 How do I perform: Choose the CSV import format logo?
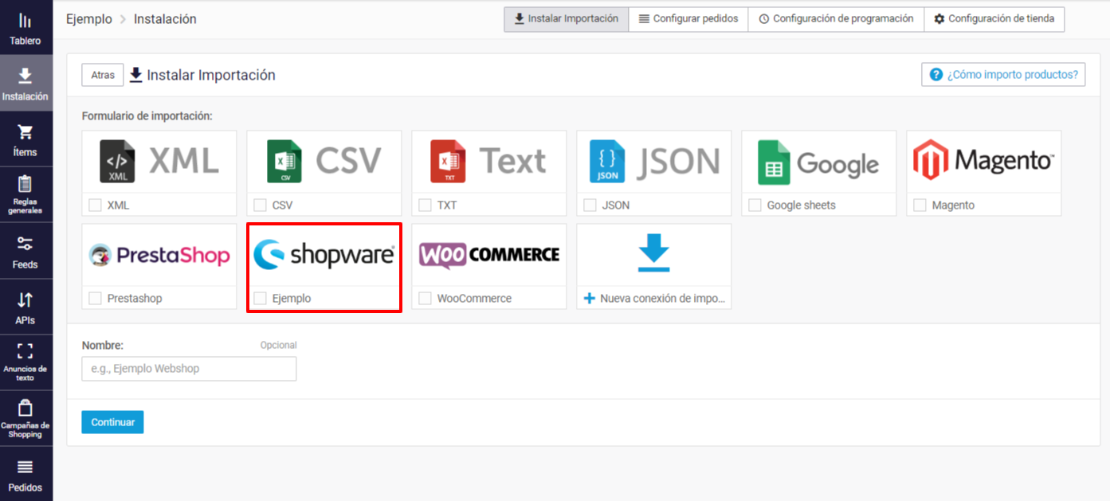324,162
